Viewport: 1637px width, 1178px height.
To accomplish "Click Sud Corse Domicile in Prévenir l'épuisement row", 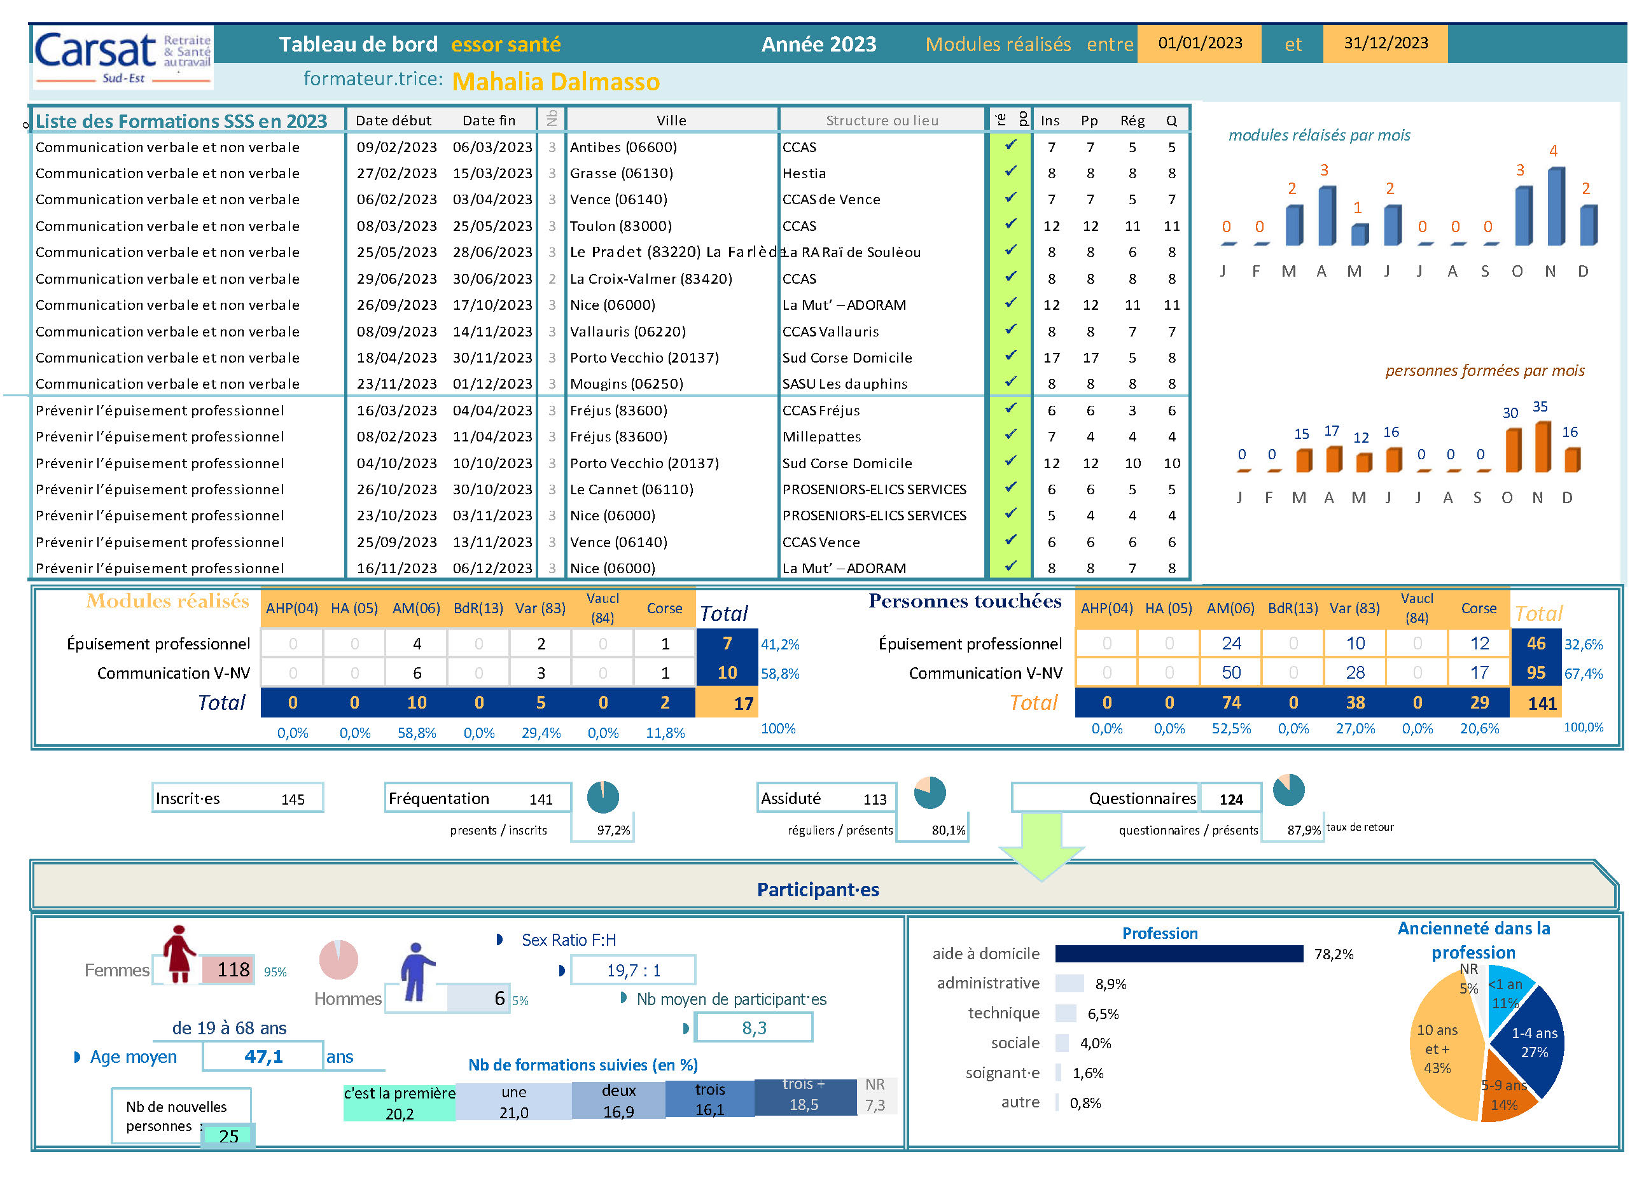I will pos(847,462).
